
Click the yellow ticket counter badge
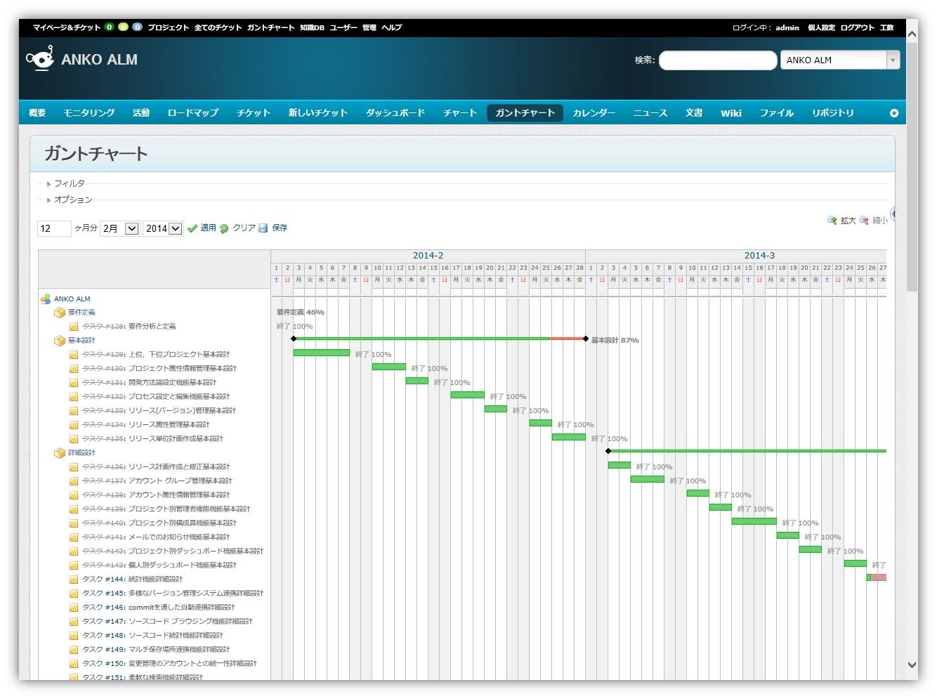[123, 27]
